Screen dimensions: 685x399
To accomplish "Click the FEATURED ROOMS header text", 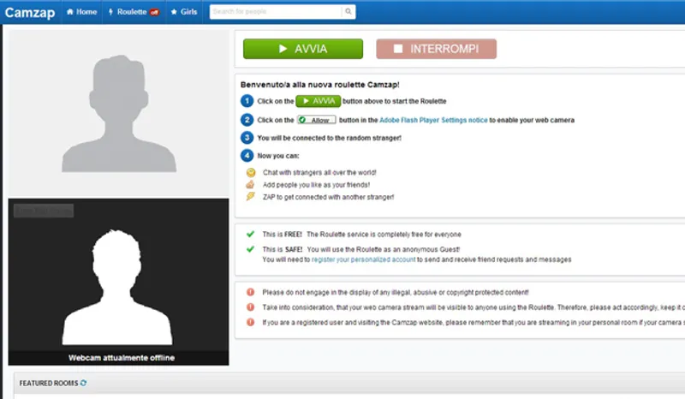I will [49, 384].
